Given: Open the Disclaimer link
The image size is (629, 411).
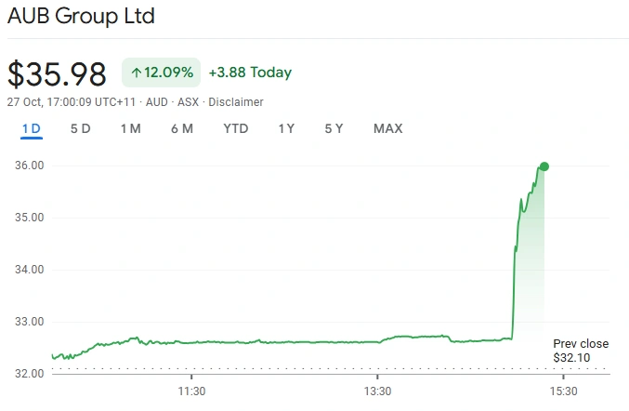Looking at the screenshot, I should click(x=236, y=102).
